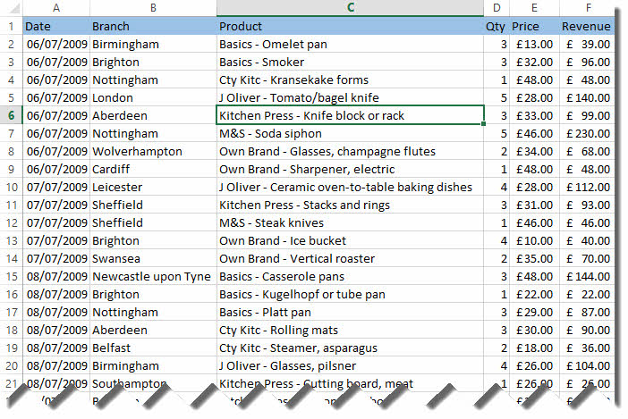Select column C header
The image size is (628, 419).
350,8
